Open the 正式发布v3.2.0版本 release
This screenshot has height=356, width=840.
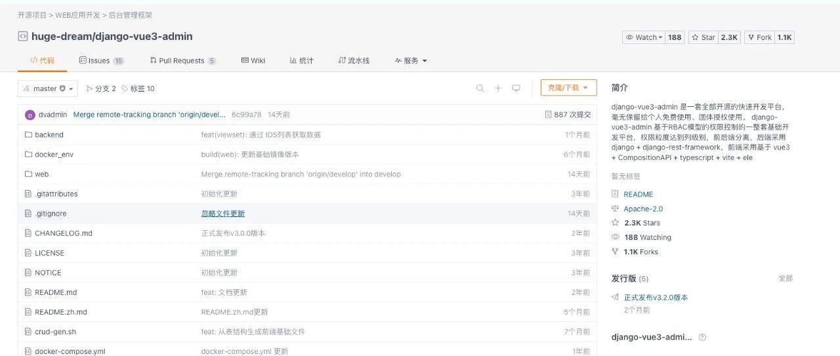[x=656, y=298]
